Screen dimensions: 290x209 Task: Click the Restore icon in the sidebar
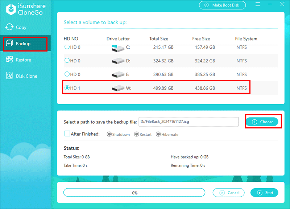coord(9,60)
